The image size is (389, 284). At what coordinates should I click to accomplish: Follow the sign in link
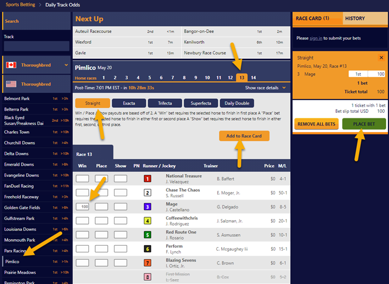coord(316,38)
